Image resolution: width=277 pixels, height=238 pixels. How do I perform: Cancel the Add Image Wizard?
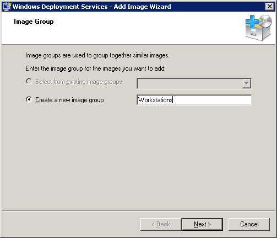tap(249, 224)
